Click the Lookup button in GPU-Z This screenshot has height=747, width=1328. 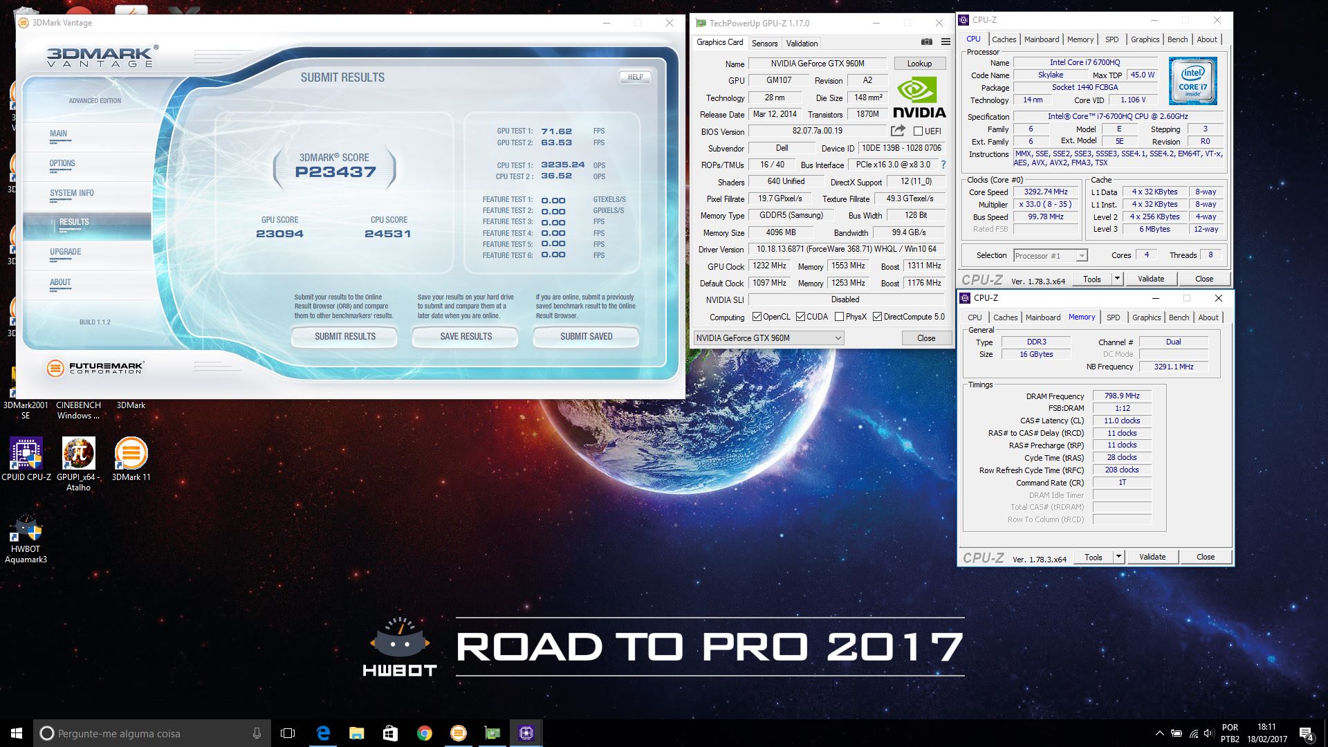(x=919, y=64)
